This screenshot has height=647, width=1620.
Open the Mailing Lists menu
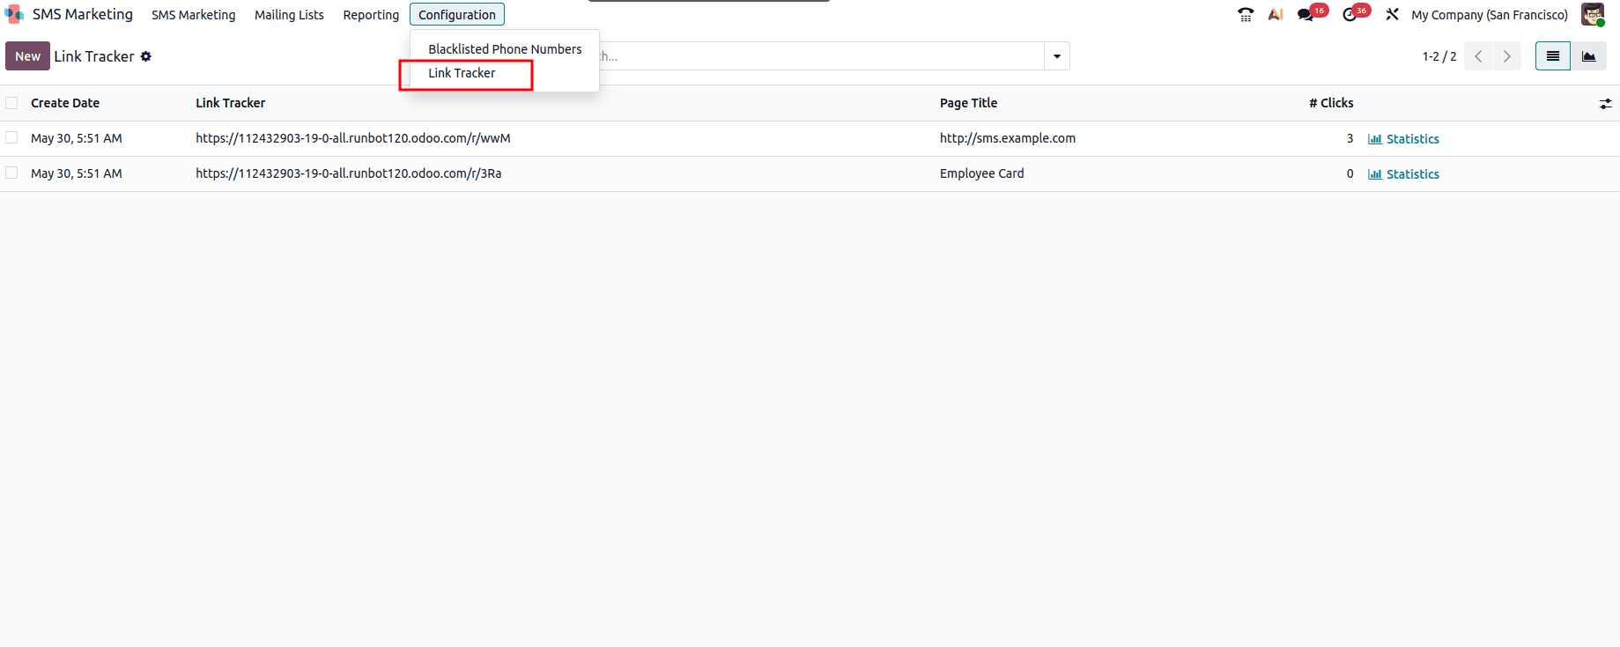(289, 15)
